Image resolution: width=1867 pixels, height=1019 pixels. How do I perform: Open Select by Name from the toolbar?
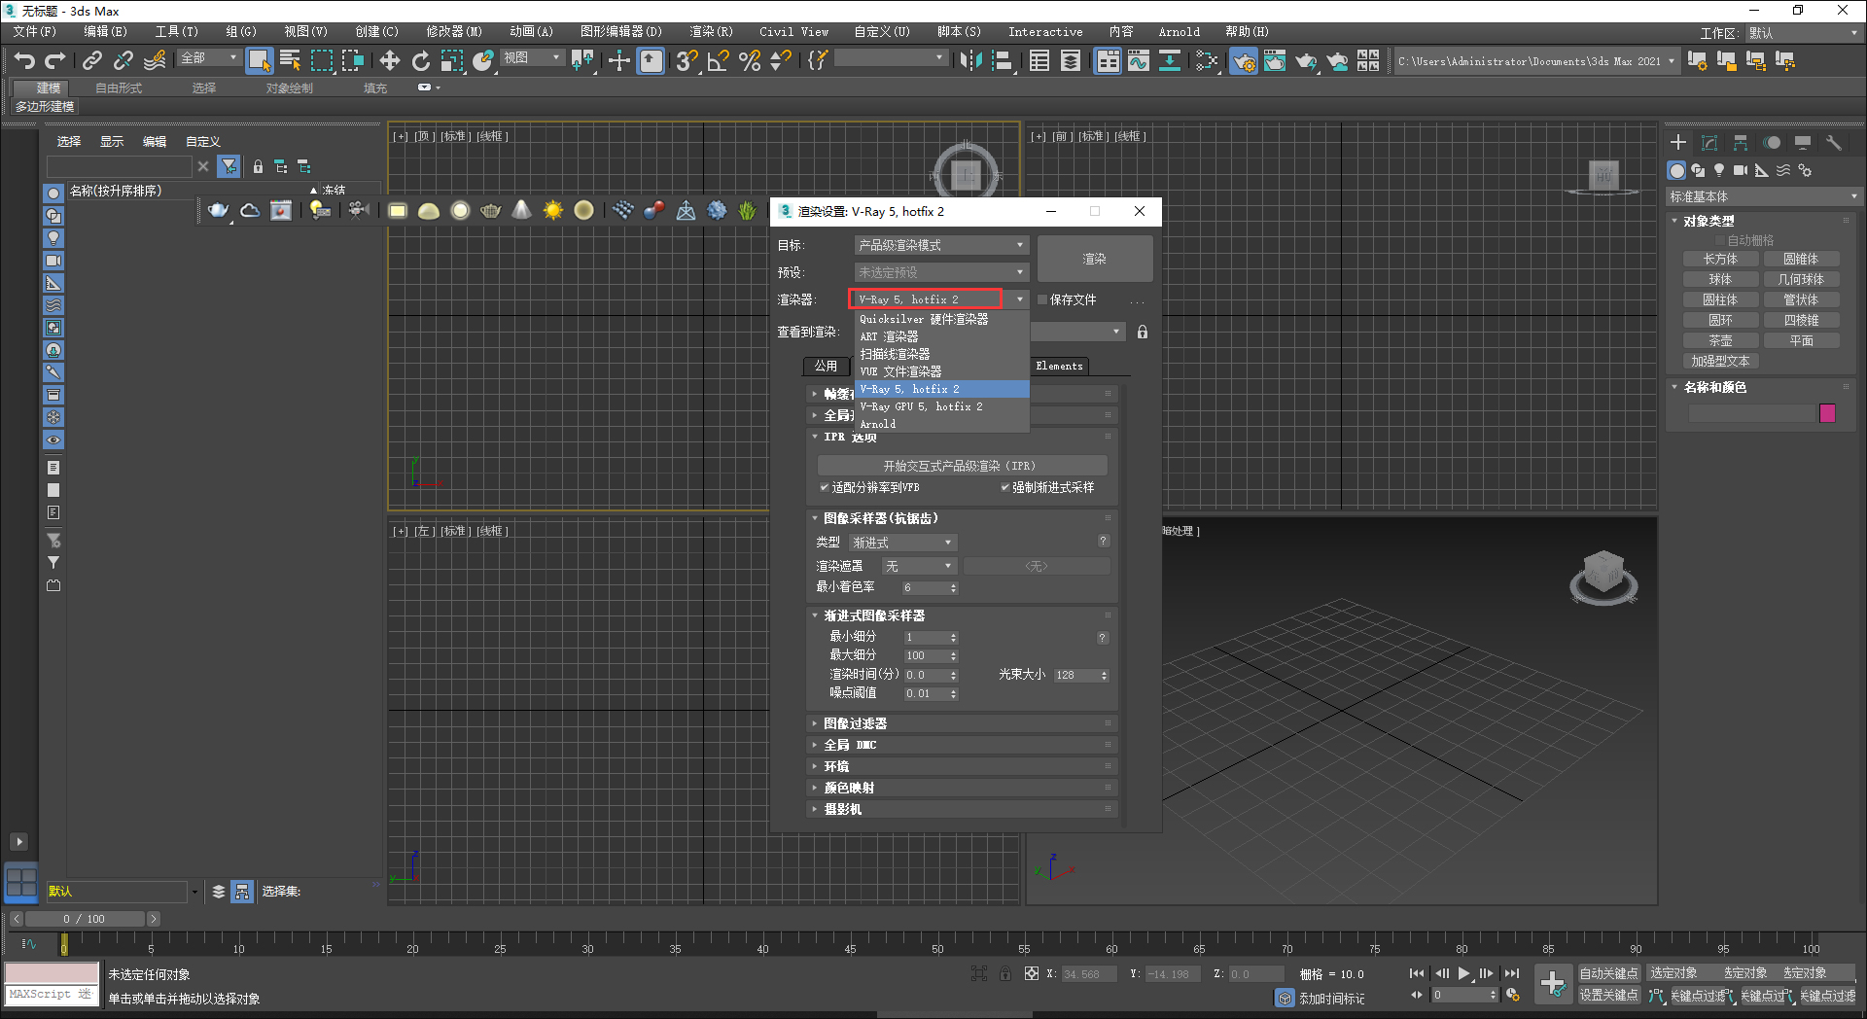click(289, 60)
